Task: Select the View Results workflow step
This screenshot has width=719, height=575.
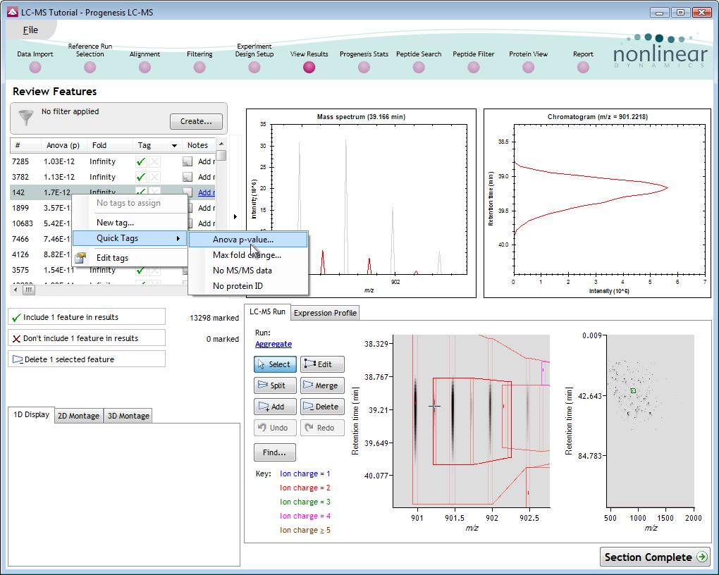Action: pos(309,67)
